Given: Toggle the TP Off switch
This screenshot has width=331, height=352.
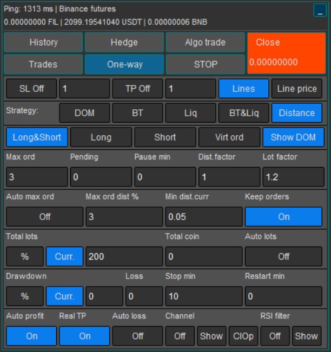Looking at the screenshot, I should tap(137, 89).
